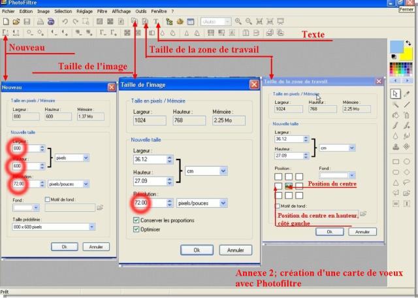Click the Open file folder icon

click(16, 22)
